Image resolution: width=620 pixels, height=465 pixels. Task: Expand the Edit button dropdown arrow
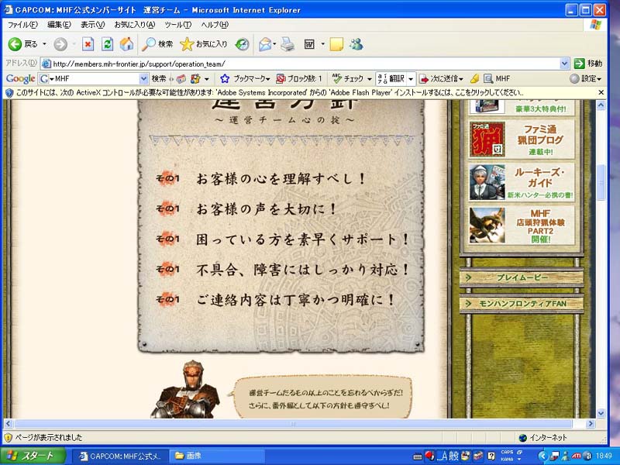click(322, 44)
